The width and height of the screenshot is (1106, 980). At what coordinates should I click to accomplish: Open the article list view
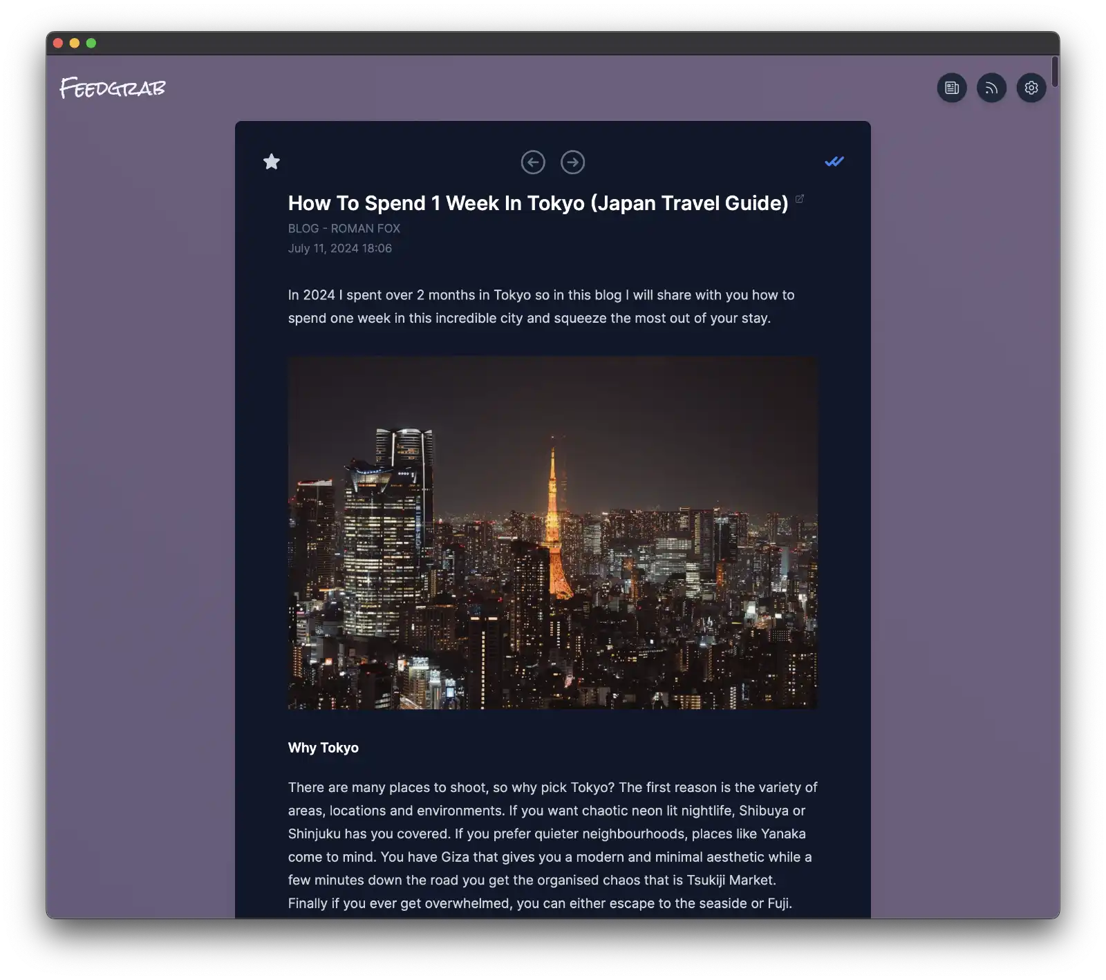click(x=952, y=88)
